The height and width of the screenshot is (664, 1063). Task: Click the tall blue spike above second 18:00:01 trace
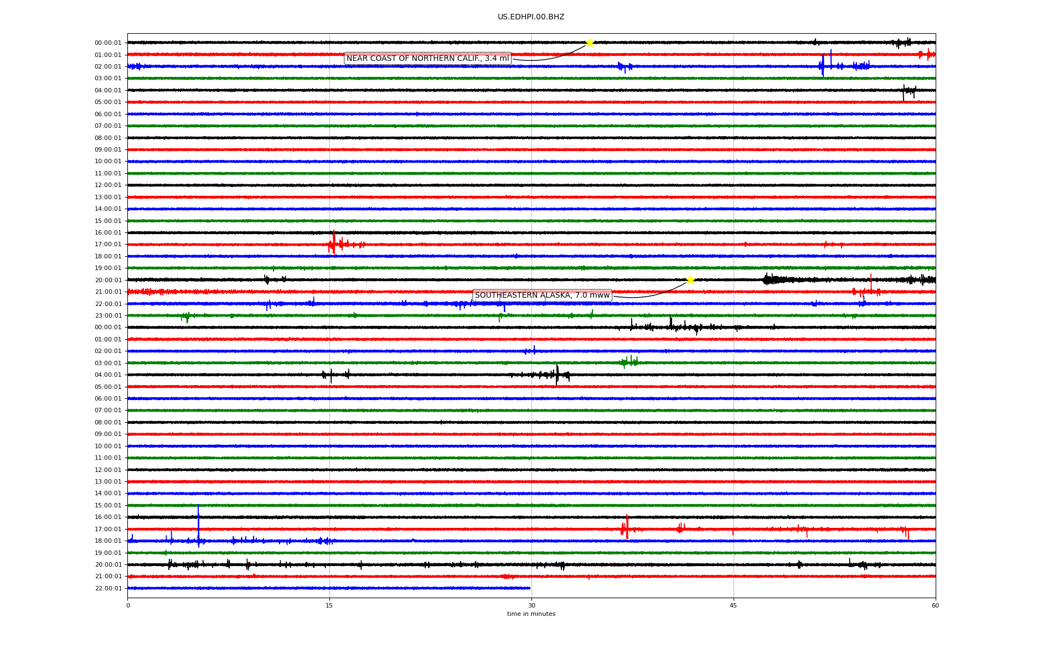coord(198,523)
